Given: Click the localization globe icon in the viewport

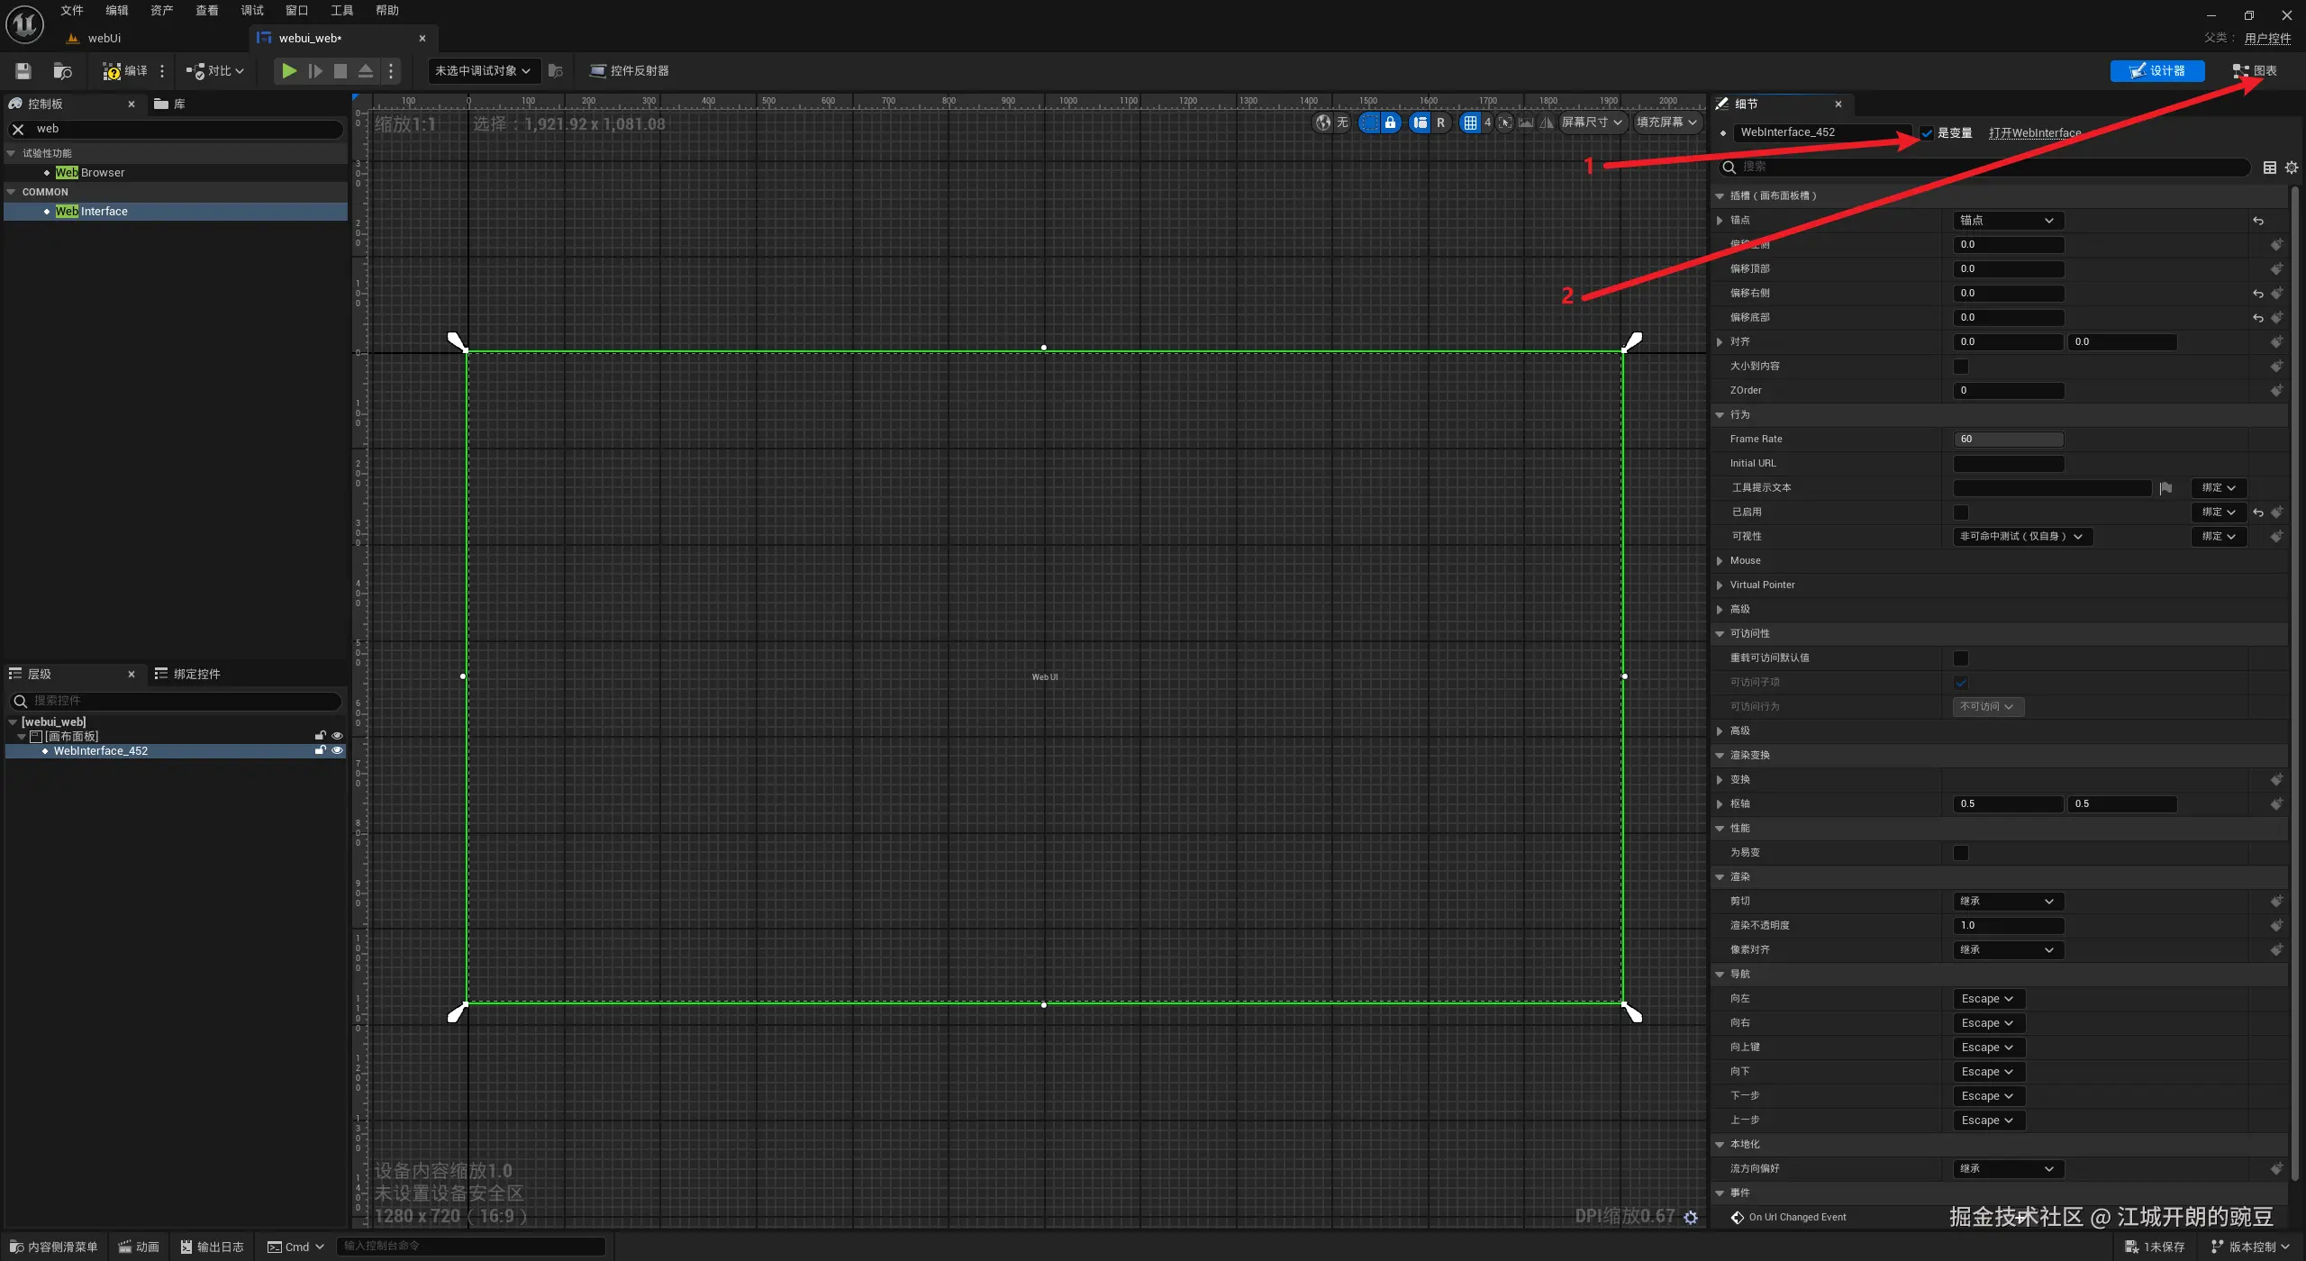Looking at the screenshot, I should click(1322, 122).
